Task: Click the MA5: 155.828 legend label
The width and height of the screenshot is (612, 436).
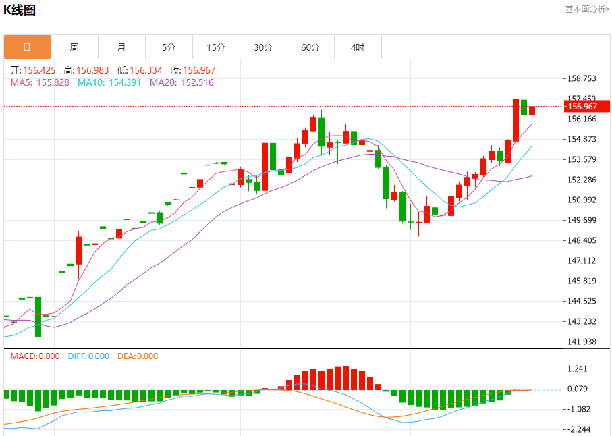Action: [40, 82]
